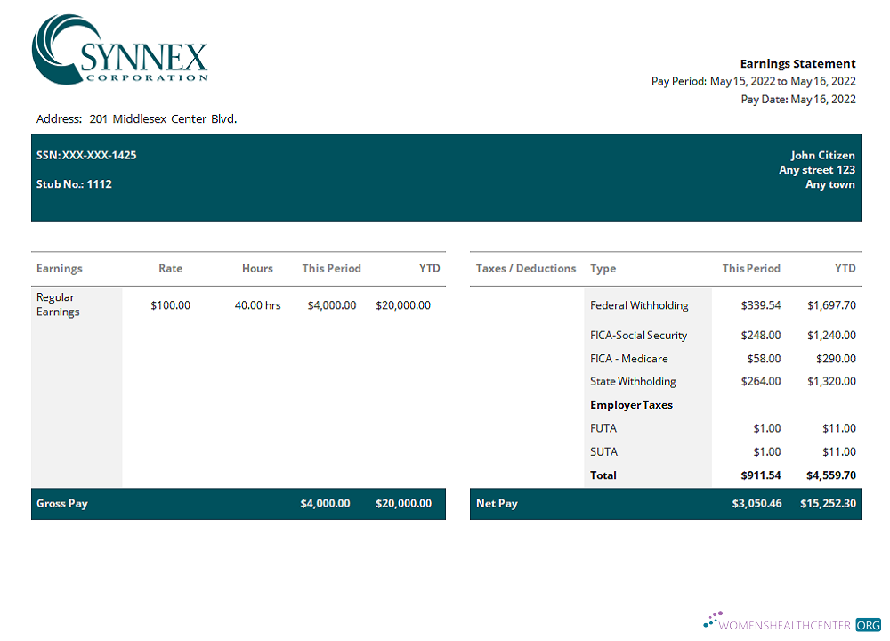Click the Gross Pay $4,000.00 amount

pos(325,504)
